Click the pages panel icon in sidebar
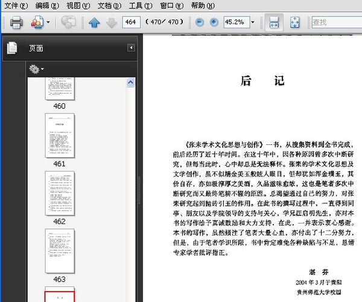The height and width of the screenshot is (302, 362). [12, 48]
